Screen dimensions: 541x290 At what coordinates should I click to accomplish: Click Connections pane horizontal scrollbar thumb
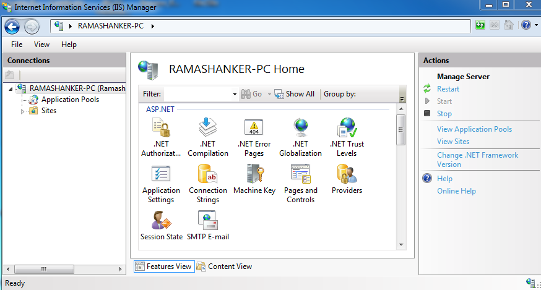pyautogui.click(x=44, y=269)
